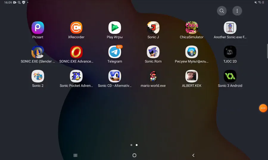Open Sonic 2 game

(38, 76)
